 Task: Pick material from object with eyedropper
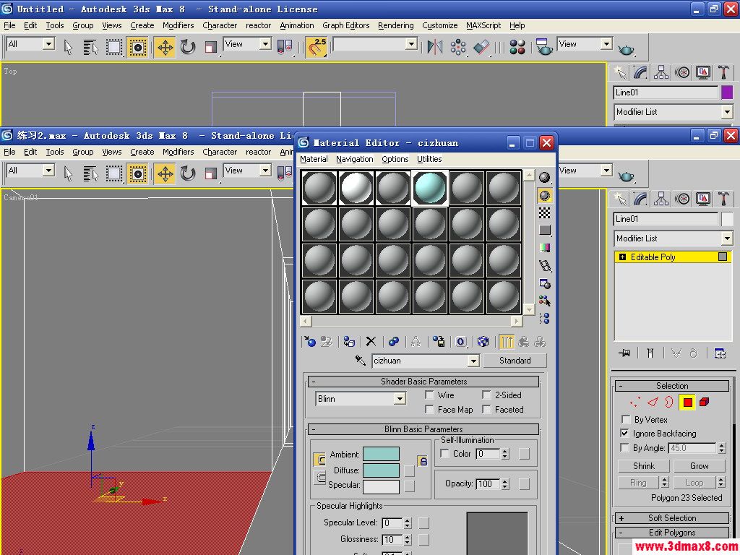pyautogui.click(x=361, y=361)
